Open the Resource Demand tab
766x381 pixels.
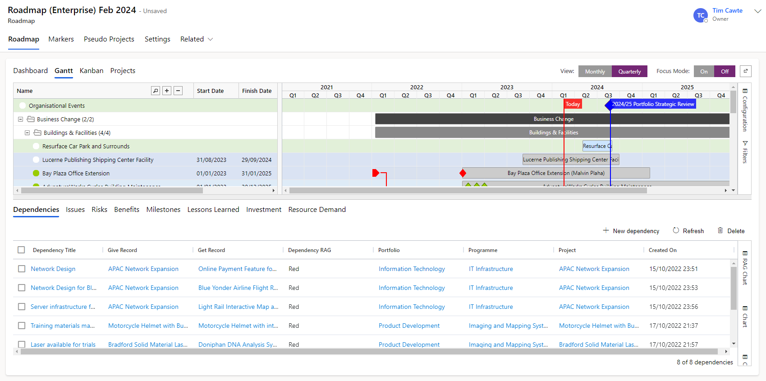point(317,210)
